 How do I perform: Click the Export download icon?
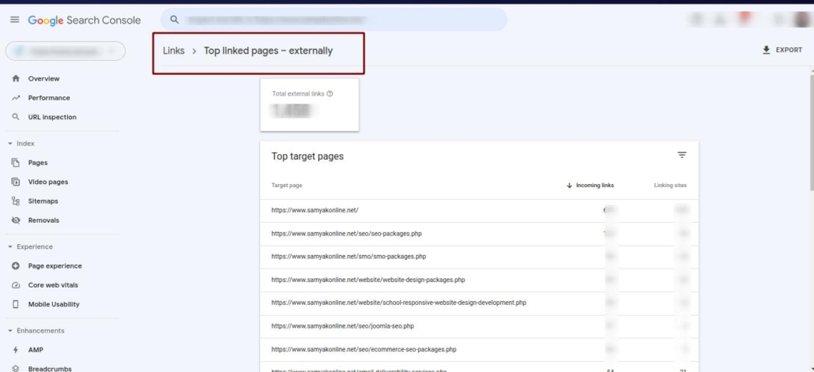pos(767,50)
